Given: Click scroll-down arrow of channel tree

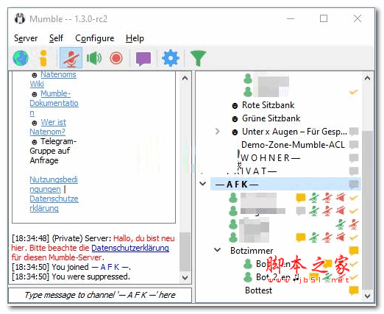Looking at the screenshot, I should coord(367,296).
